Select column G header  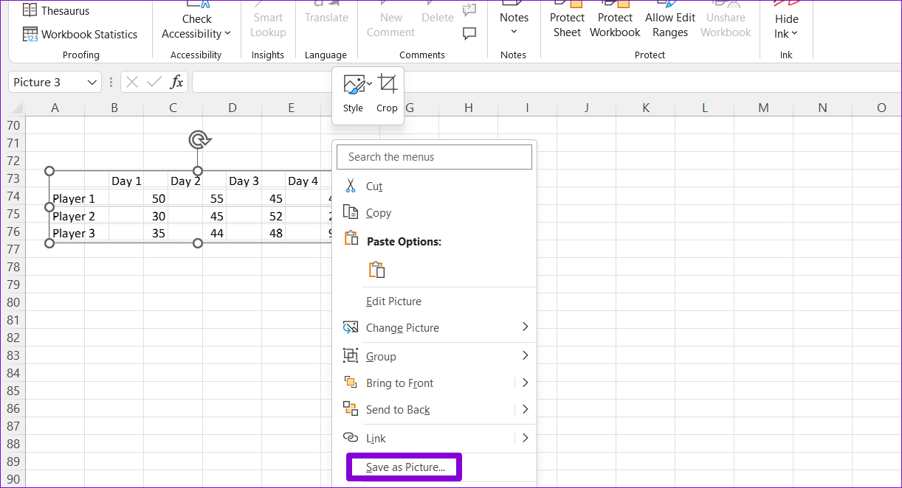[409, 108]
